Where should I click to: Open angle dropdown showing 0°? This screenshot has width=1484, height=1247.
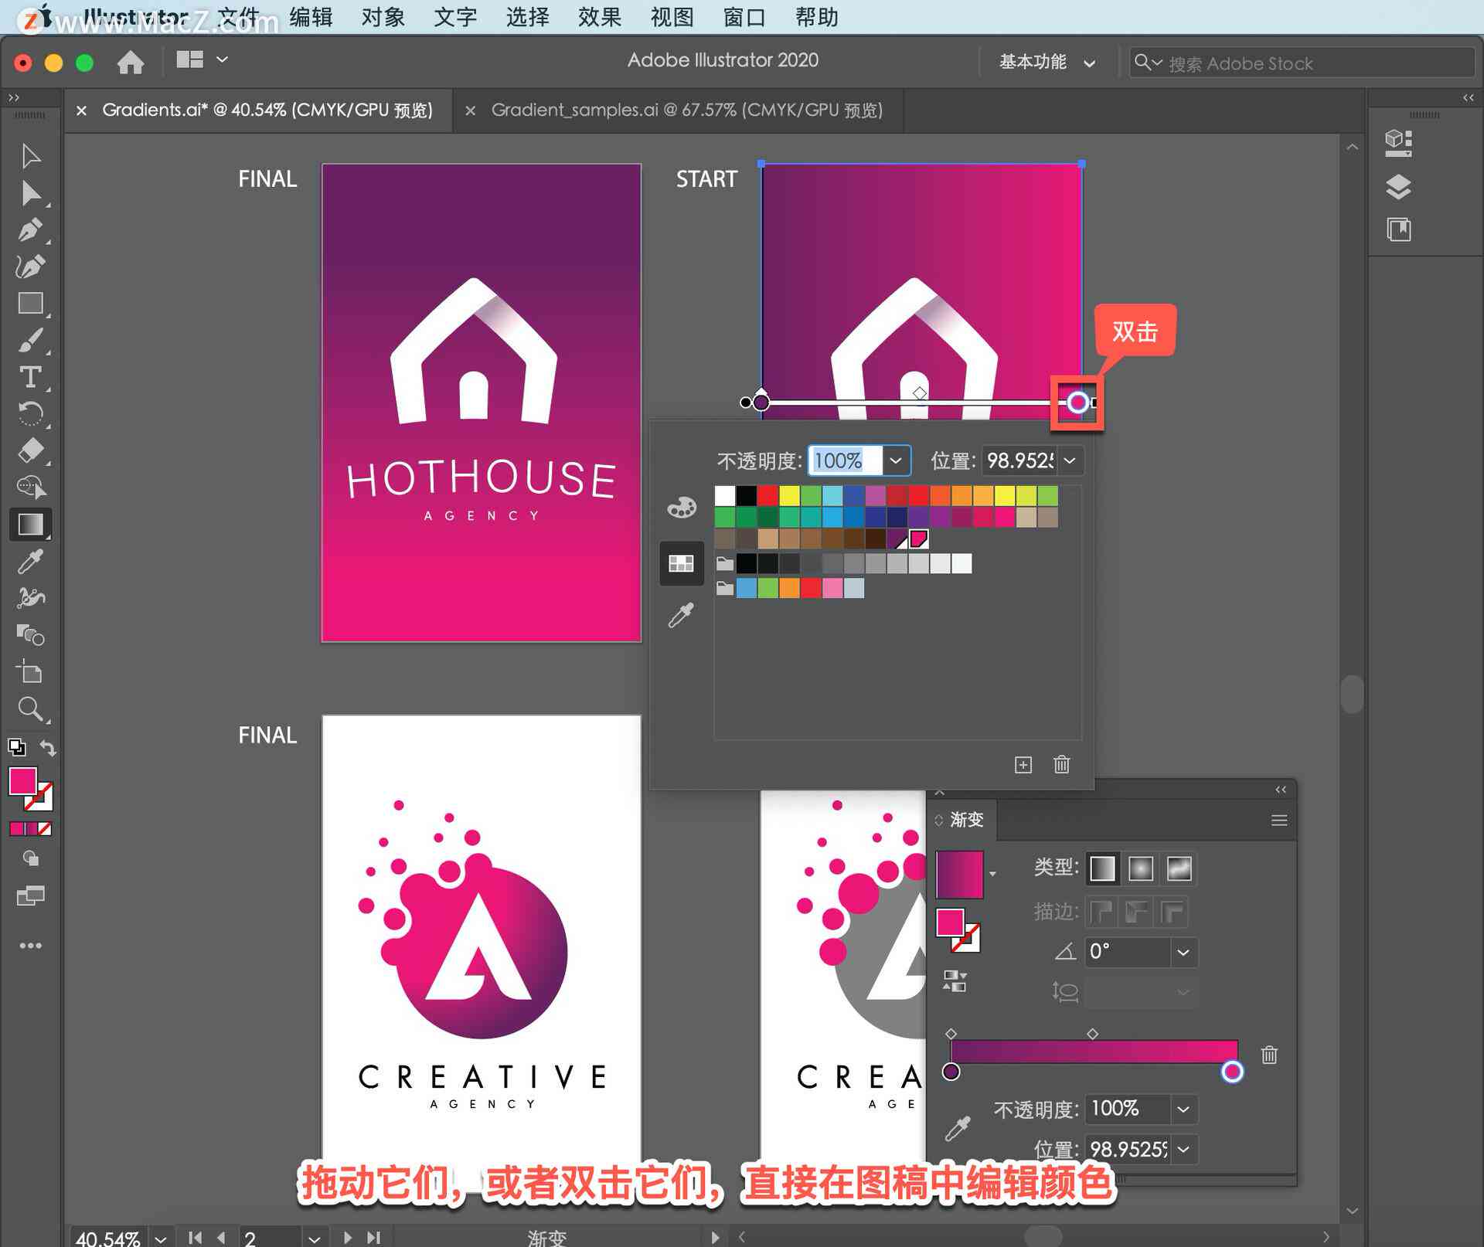point(1183,952)
